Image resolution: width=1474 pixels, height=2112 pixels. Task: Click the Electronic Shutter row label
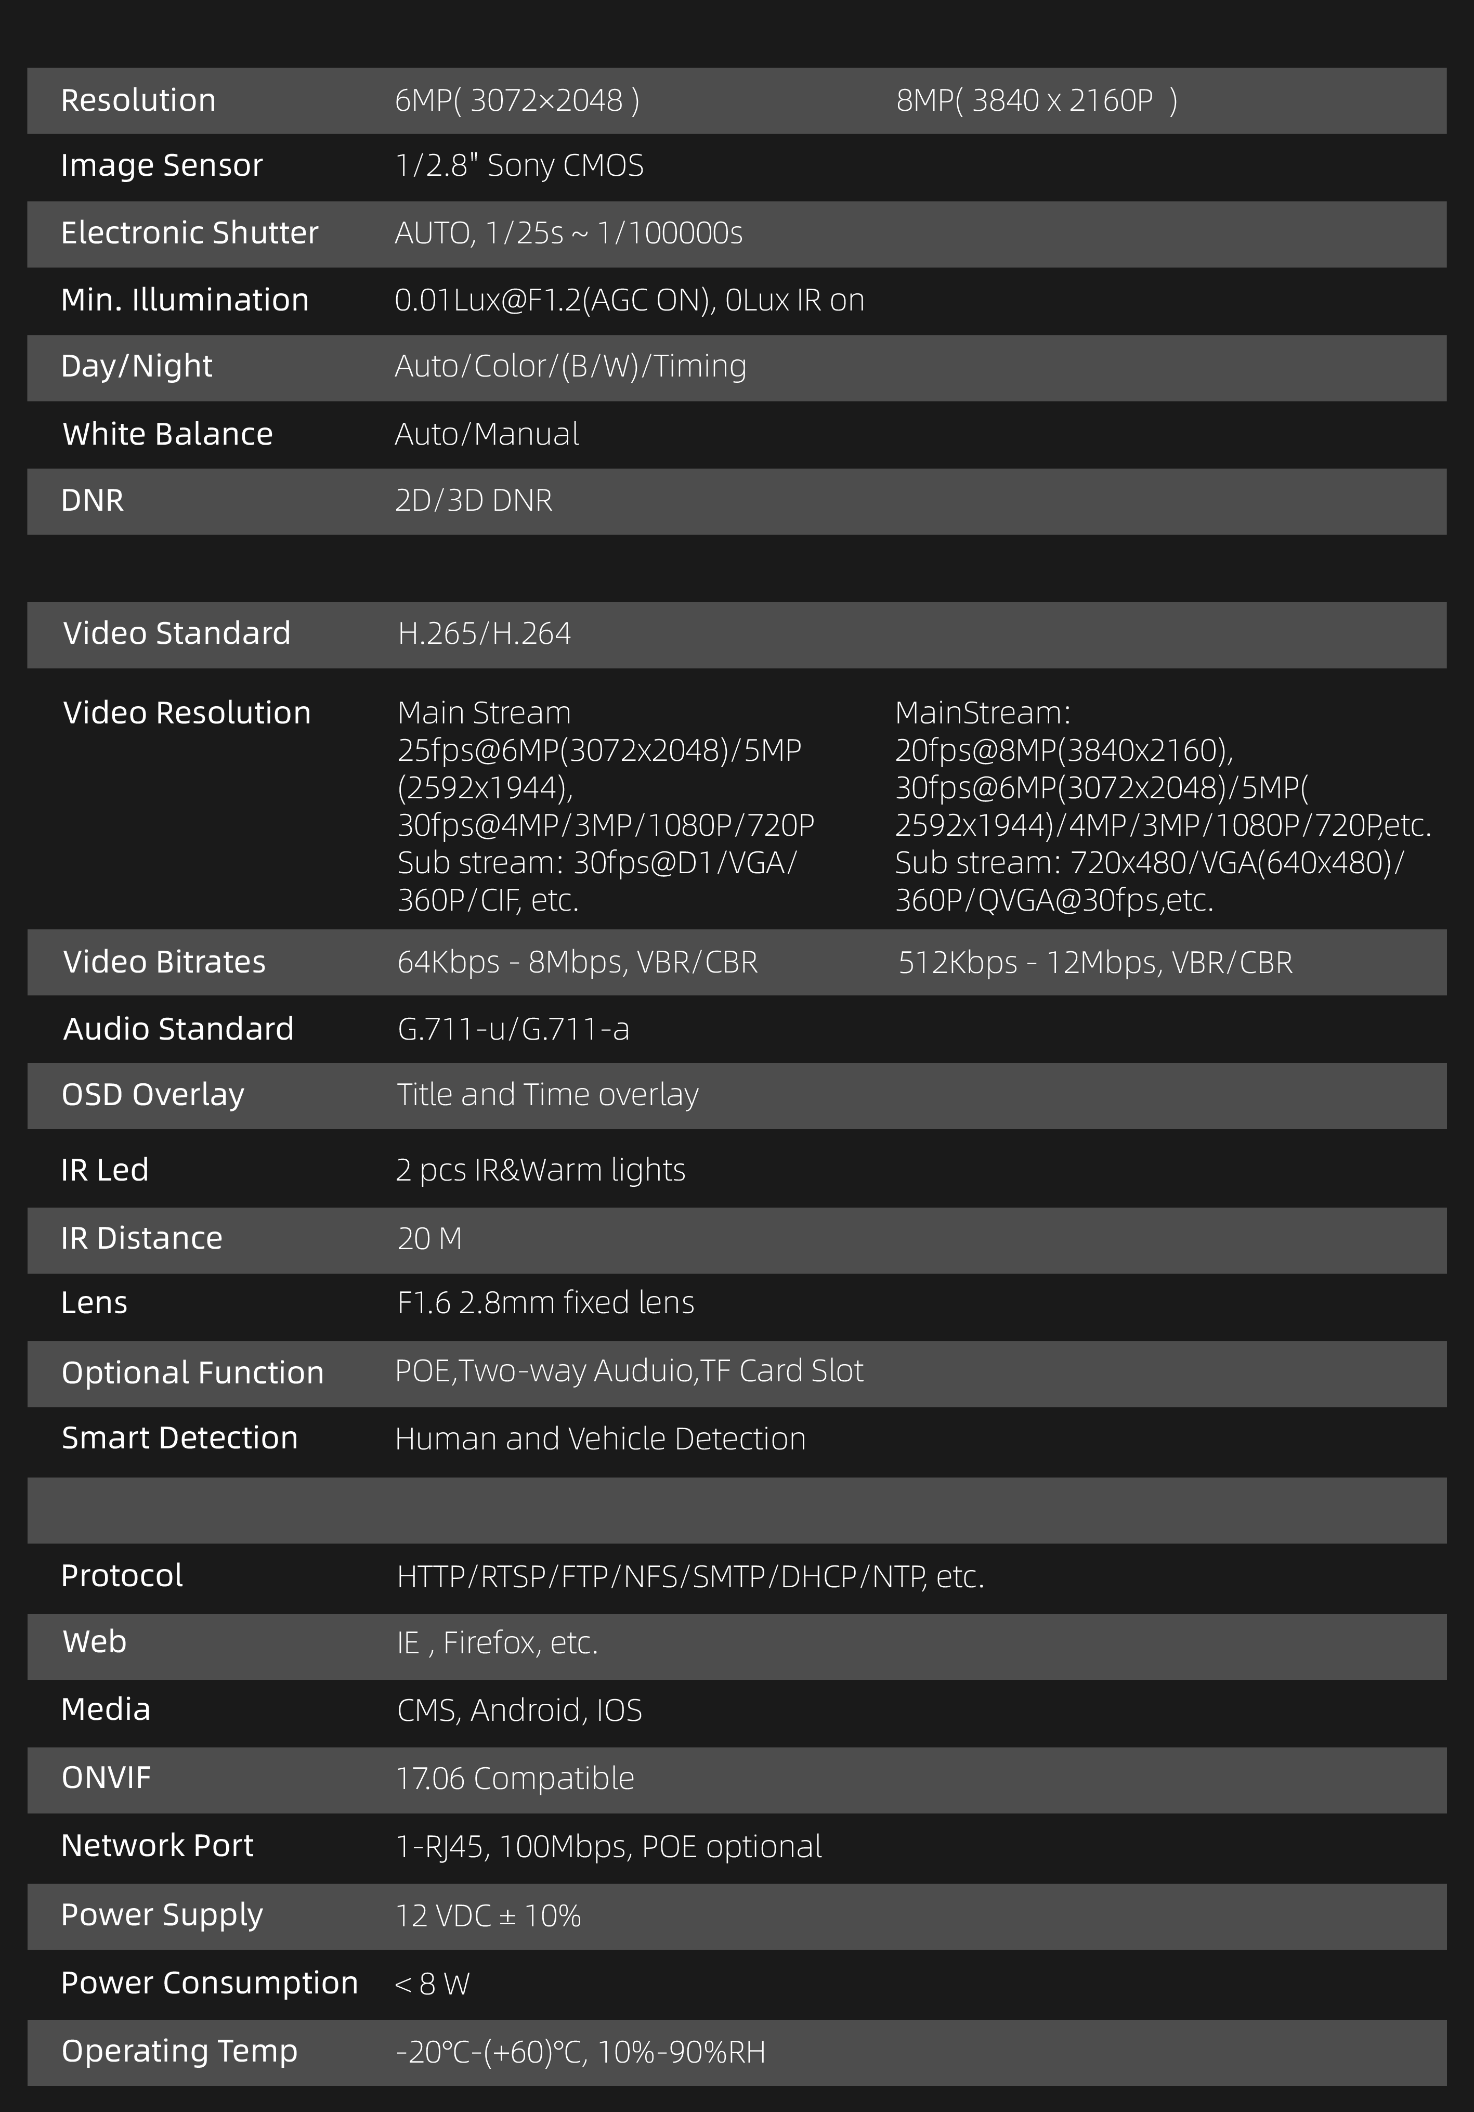point(189,232)
